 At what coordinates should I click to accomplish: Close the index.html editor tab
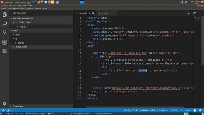coord(93,13)
